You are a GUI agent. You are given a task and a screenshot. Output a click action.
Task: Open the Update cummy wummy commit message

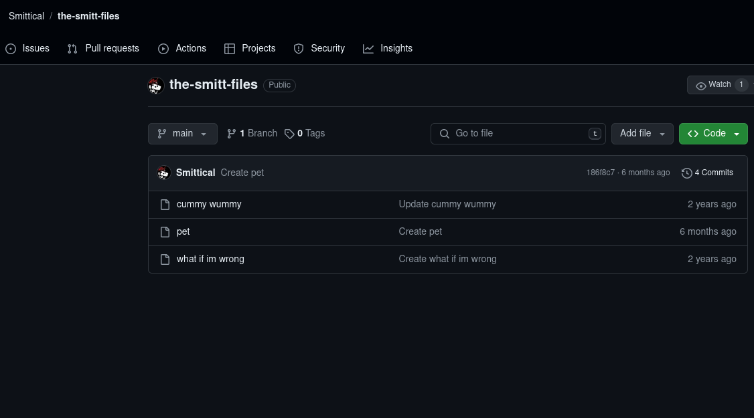pyautogui.click(x=447, y=204)
